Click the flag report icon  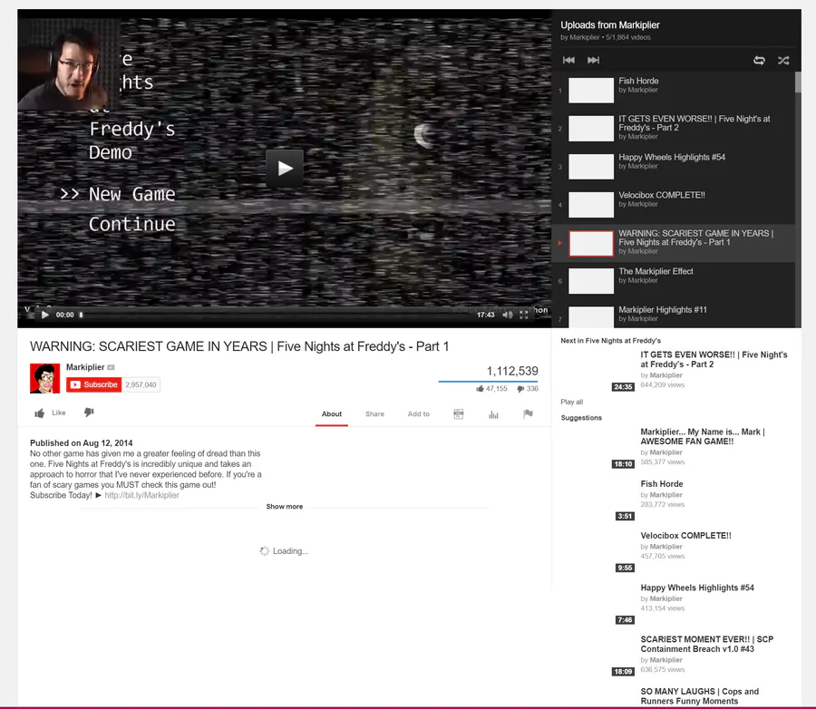tap(528, 413)
